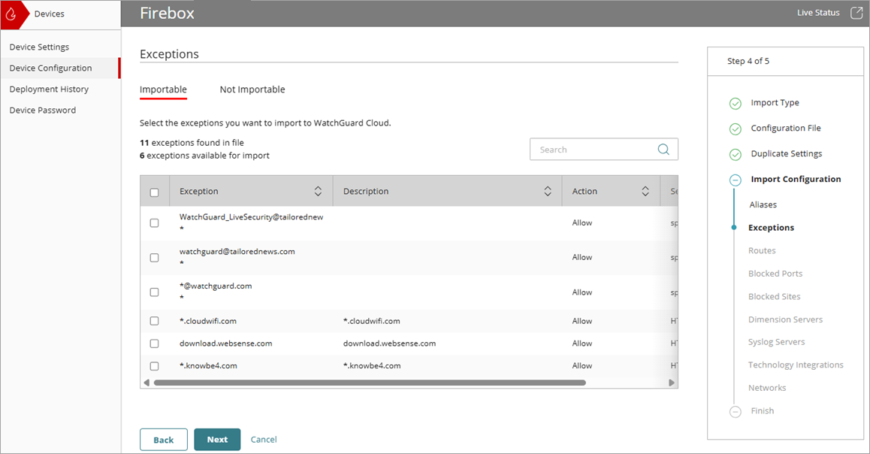
Task: Click the Live Status link text
Action: (818, 13)
